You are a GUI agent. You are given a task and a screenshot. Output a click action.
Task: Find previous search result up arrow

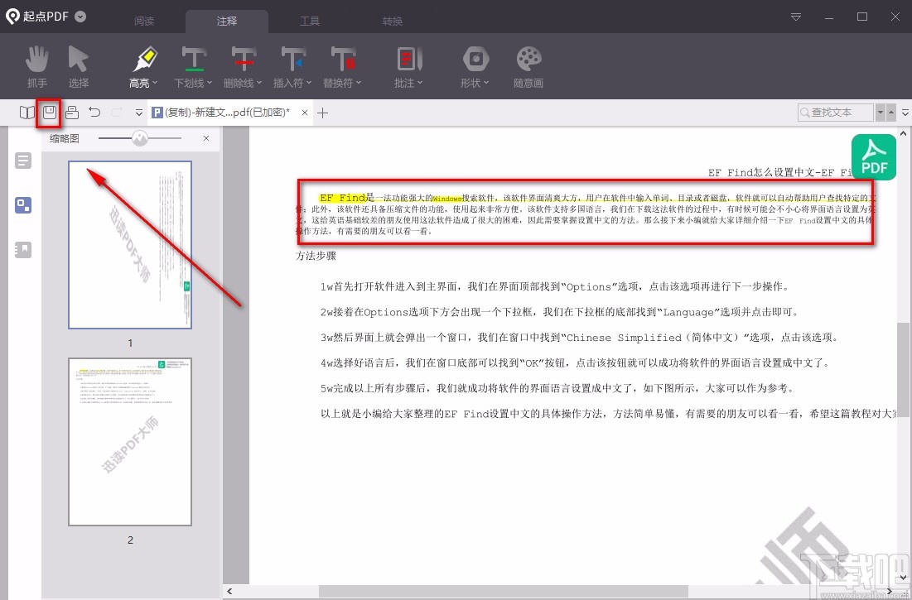click(x=890, y=113)
